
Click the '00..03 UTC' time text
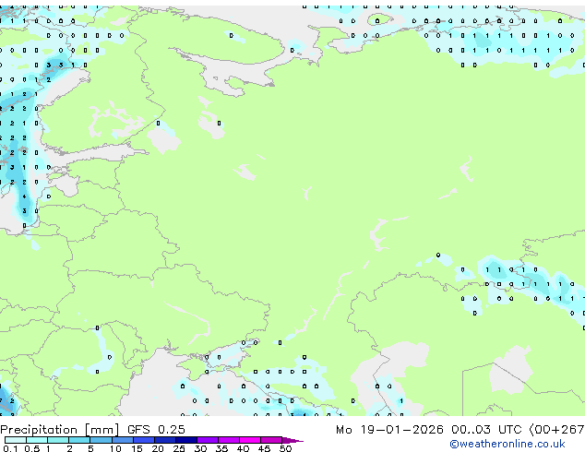click(x=486, y=430)
